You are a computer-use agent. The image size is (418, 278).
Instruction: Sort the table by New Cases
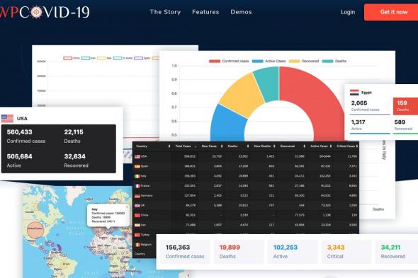212,146
